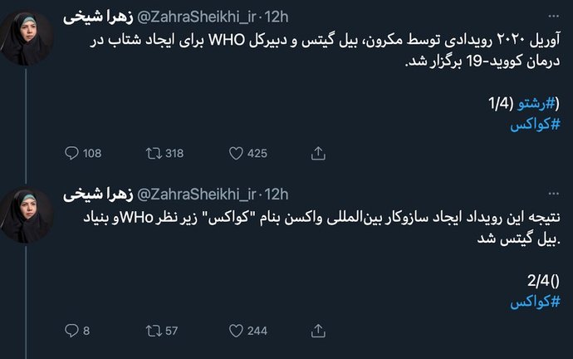Reply to the second tweet (8 replies)
This screenshot has width=573, height=359.
[71, 331]
